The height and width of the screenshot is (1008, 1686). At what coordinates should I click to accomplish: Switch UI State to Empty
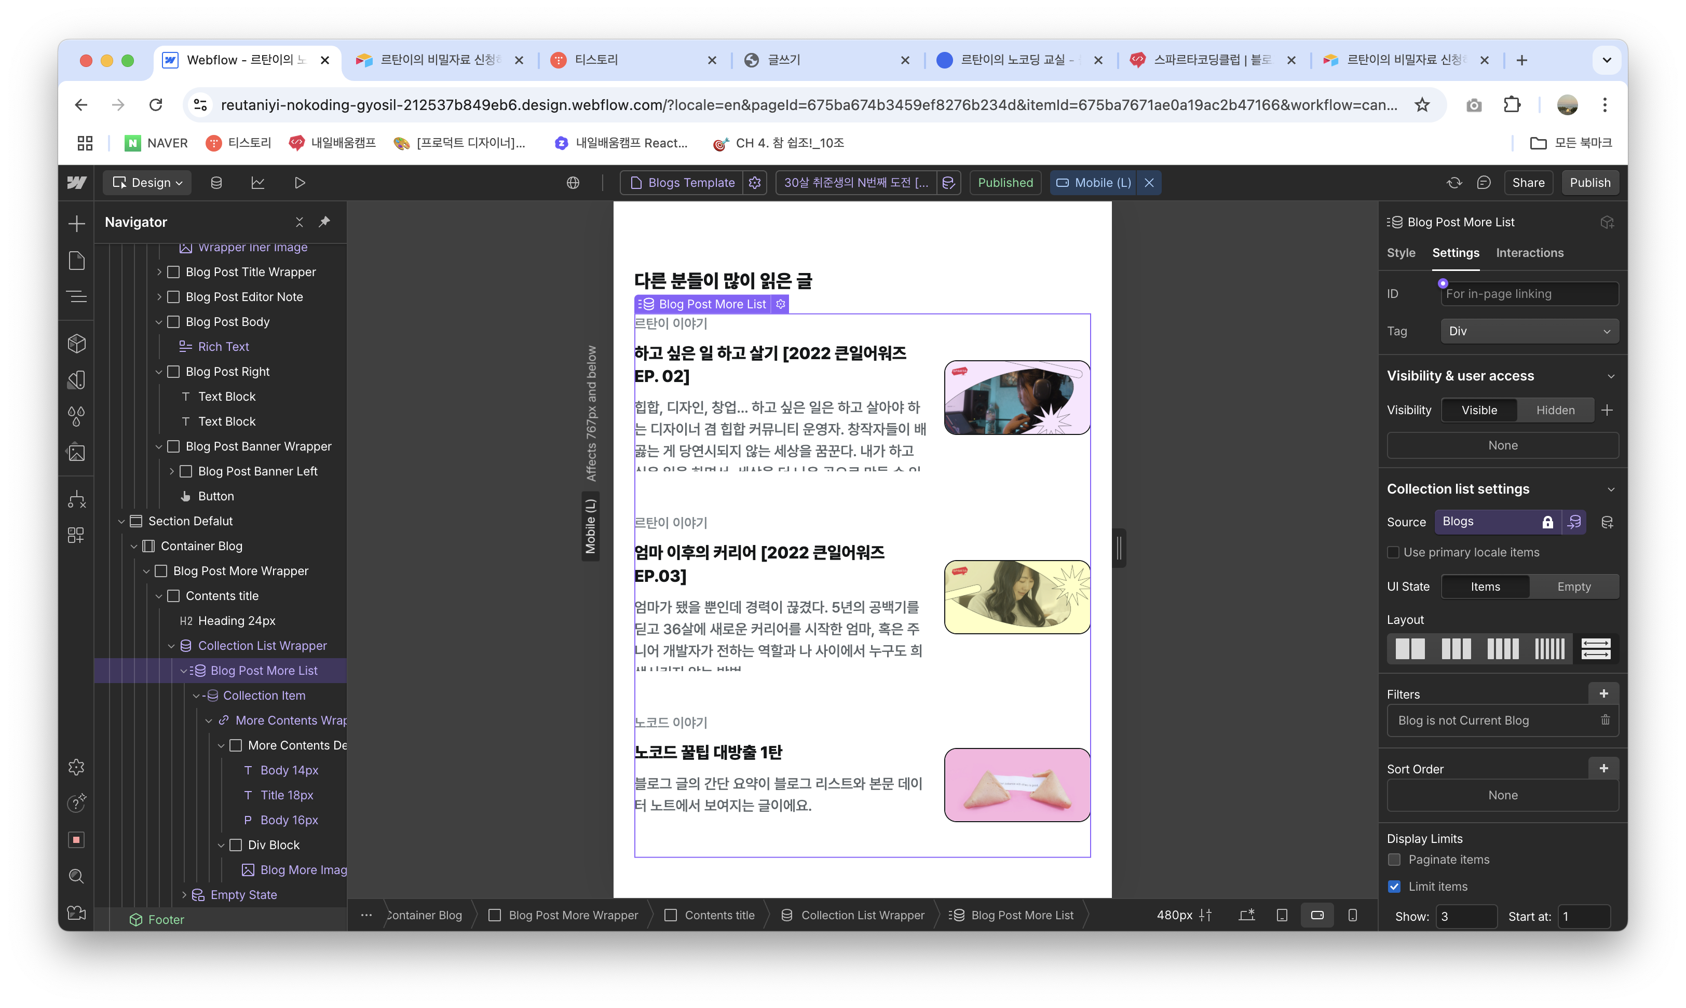1573,587
